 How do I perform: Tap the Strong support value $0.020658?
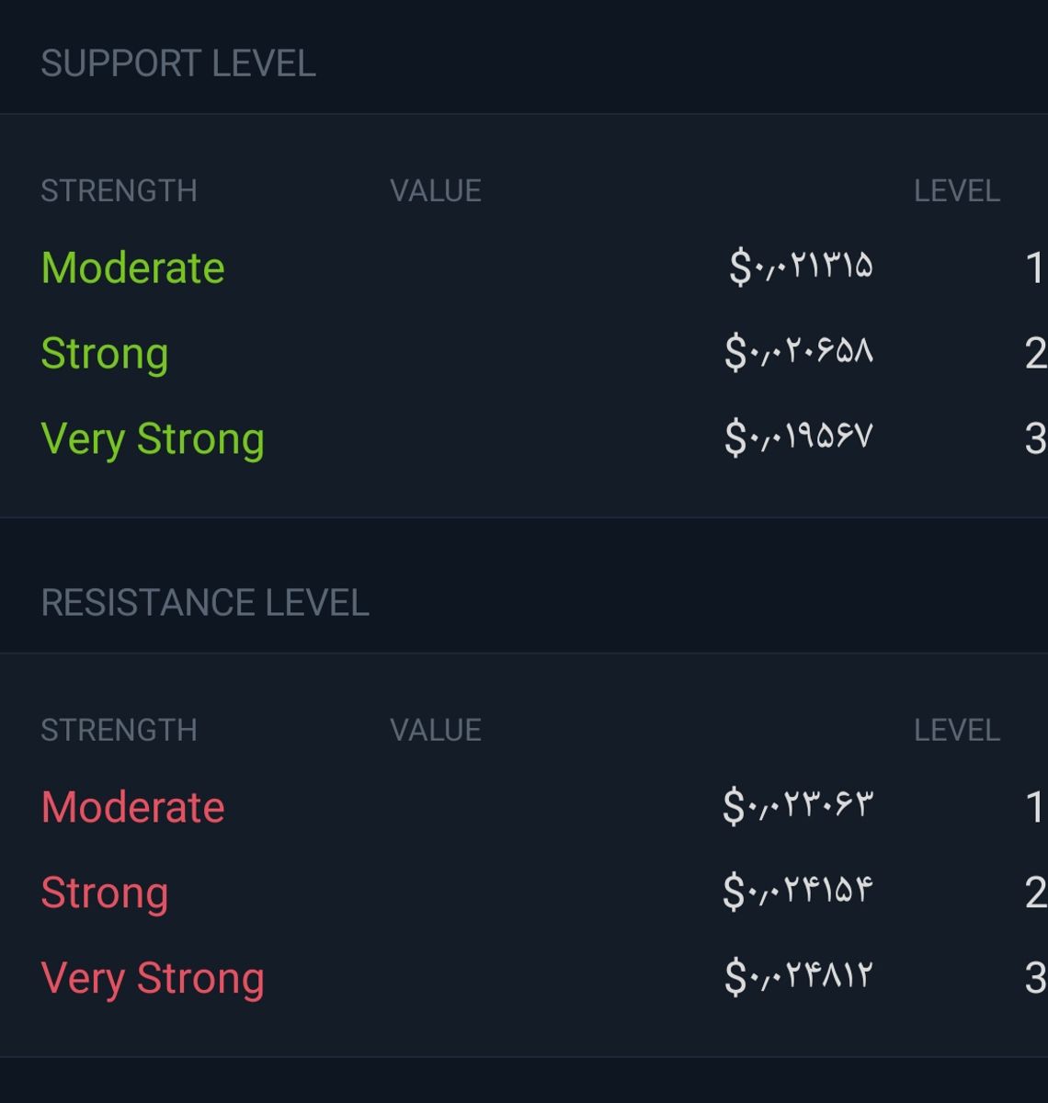pos(799,352)
